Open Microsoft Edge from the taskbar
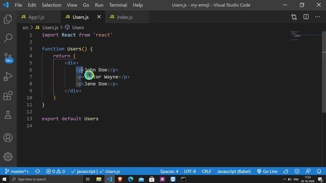 pyautogui.click(x=130, y=179)
